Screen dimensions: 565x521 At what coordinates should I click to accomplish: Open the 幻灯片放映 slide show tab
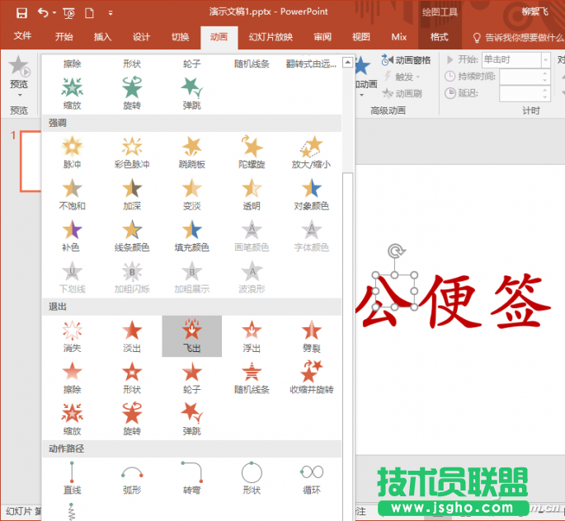click(271, 37)
